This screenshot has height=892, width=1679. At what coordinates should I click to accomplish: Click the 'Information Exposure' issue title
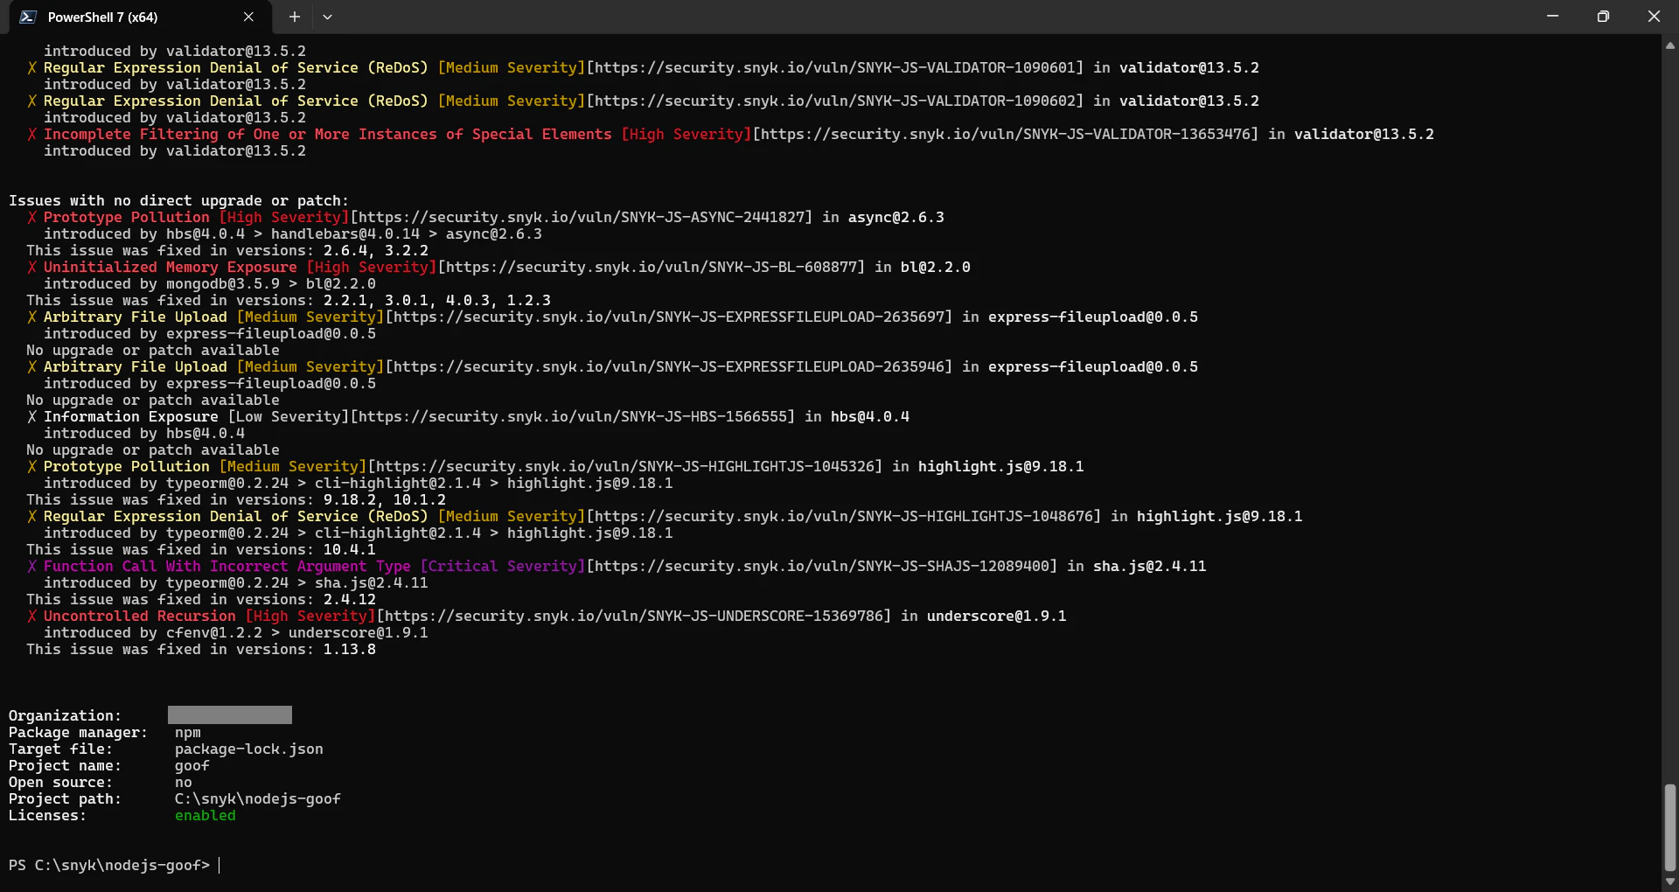pos(131,417)
